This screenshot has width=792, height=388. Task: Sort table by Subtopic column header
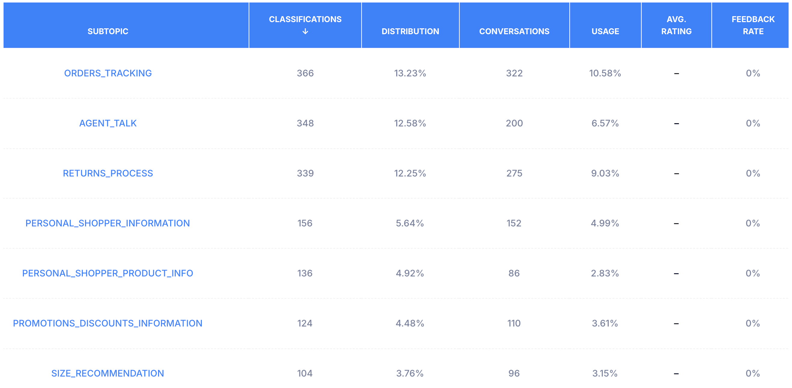[108, 31]
